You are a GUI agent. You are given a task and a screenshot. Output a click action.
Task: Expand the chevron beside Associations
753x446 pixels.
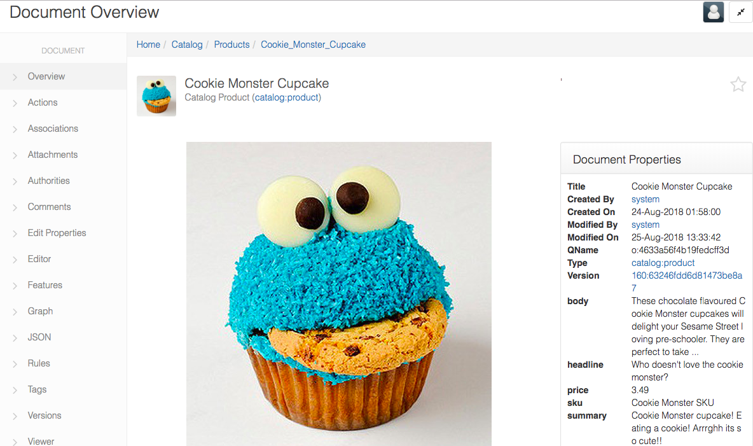[15, 129]
